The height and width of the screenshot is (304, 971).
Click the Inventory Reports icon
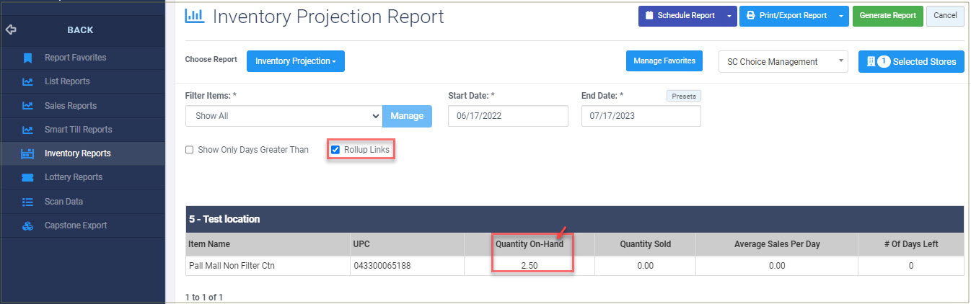(x=27, y=153)
